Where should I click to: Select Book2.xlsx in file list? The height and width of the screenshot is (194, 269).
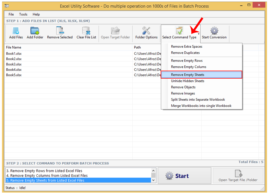click(x=14, y=59)
